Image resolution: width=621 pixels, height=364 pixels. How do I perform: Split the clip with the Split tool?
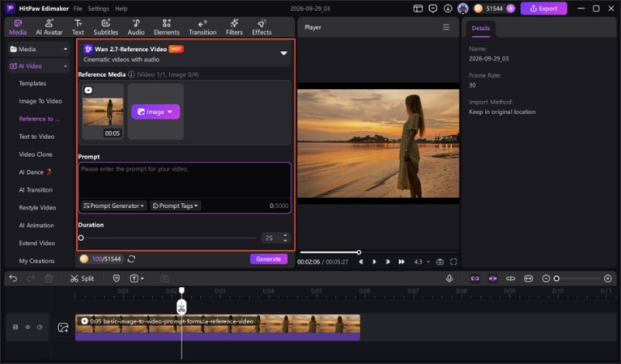(x=82, y=278)
